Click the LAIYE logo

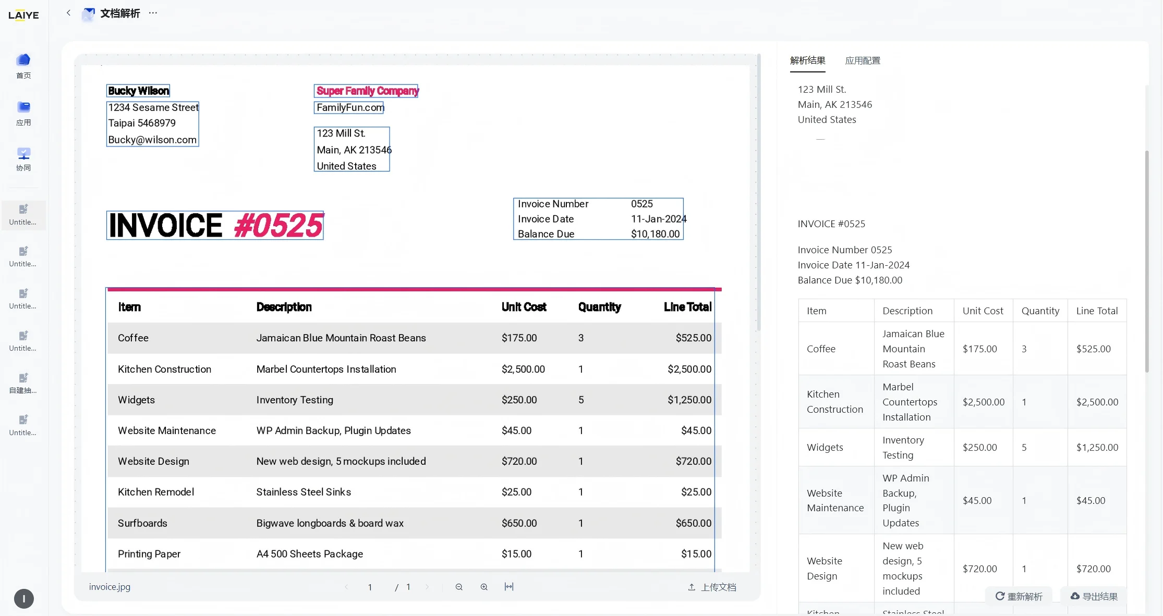pyautogui.click(x=23, y=15)
